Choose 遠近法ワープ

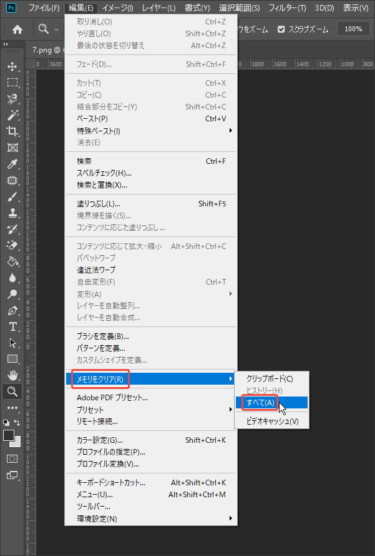[x=151, y=270]
